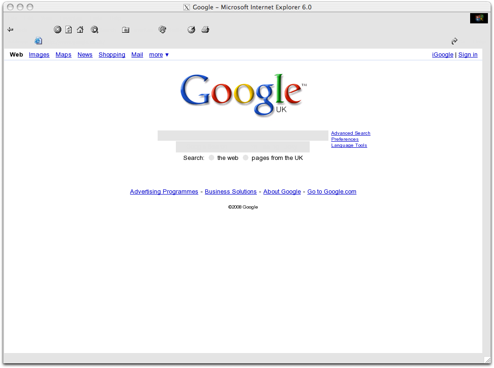Open the Mail link

pyautogui.click(x=137, y=55)
